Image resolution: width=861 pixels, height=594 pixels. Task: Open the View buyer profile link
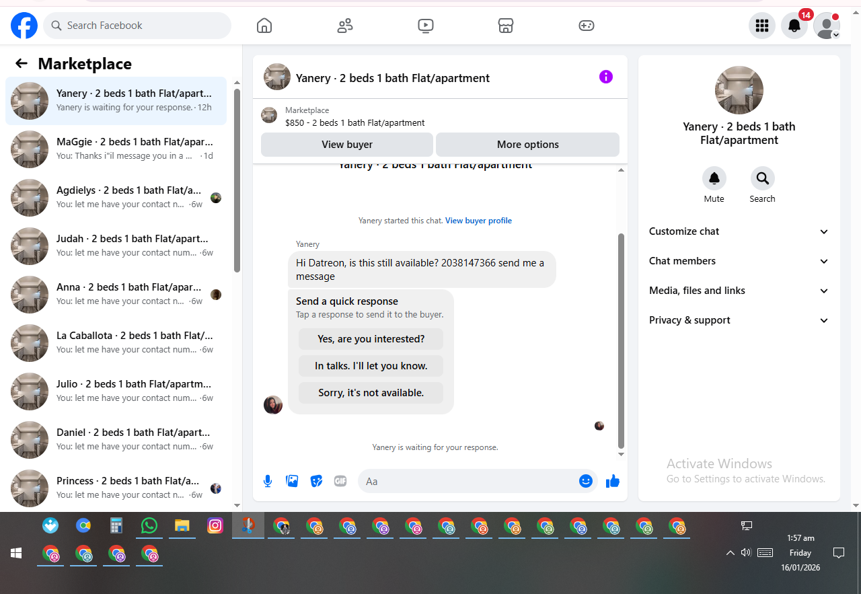[x=478, y=221]
